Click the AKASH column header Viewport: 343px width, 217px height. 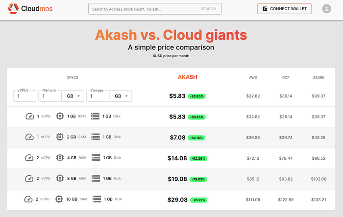188,77
